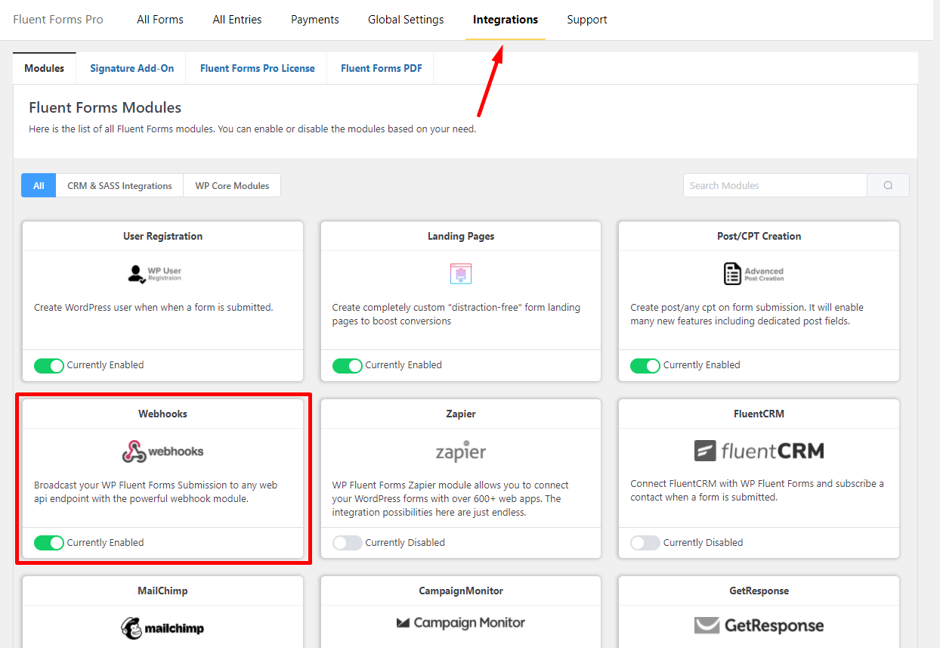The image size is (940, 648).
Task: Click the webhooks logo icon
Action: click(x=162, y=451)
